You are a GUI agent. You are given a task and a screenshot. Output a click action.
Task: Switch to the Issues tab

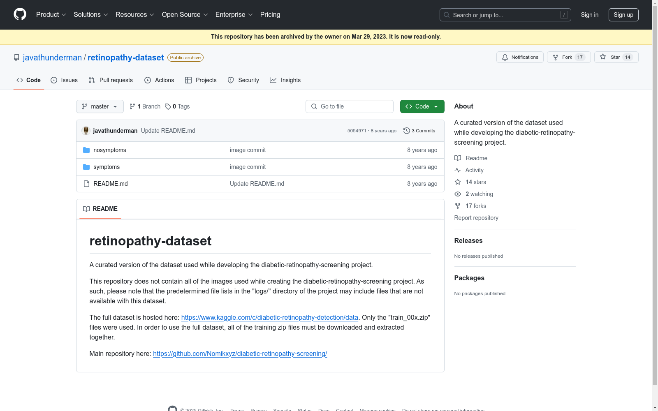click(64, 80)
